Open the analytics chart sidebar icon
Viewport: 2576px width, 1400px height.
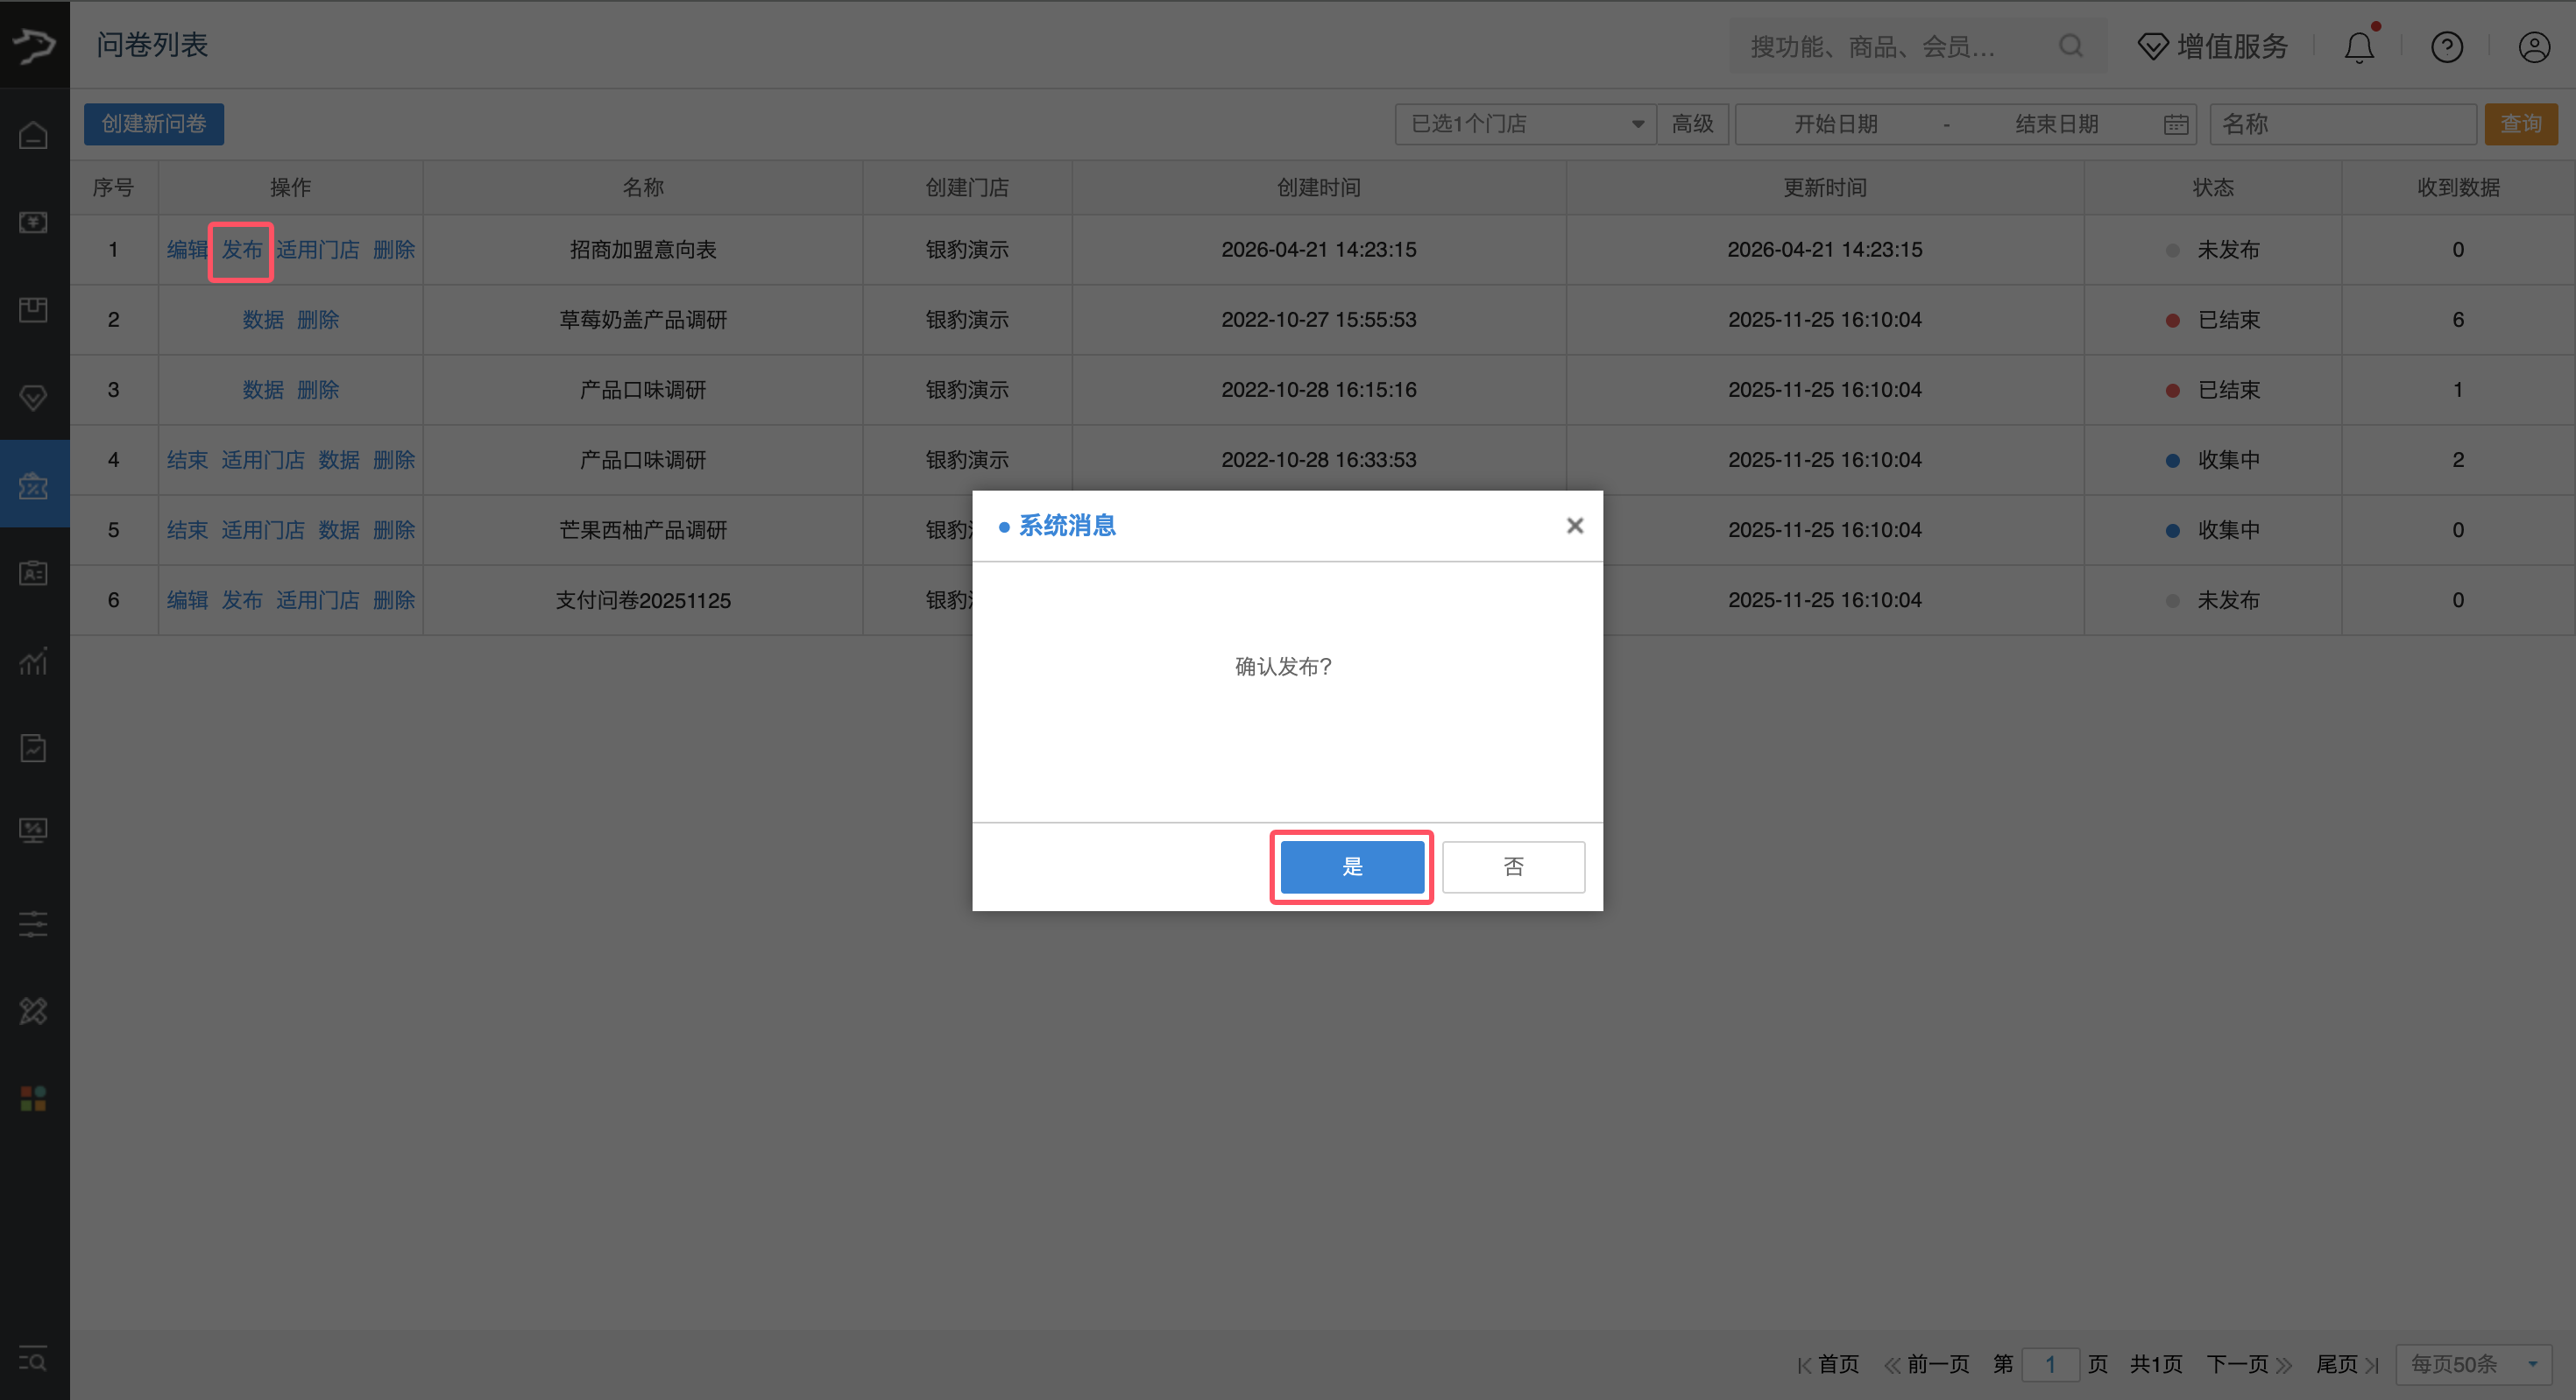34,661
